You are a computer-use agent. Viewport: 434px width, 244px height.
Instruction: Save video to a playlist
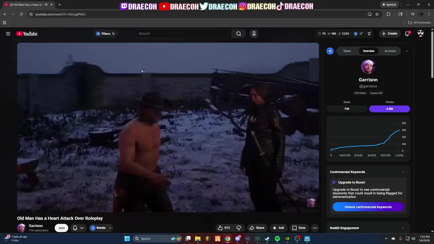299,228
